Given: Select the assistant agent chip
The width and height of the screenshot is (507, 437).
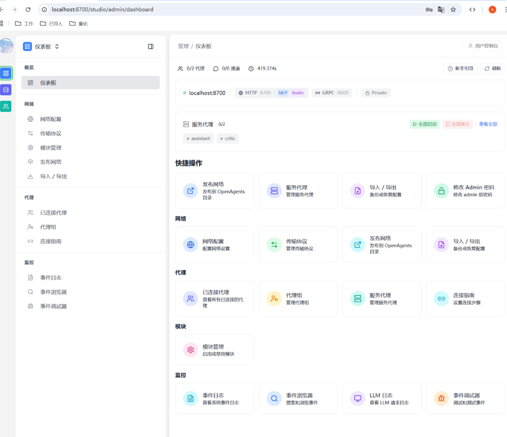Looking at the screenshot, I should 198,139.
